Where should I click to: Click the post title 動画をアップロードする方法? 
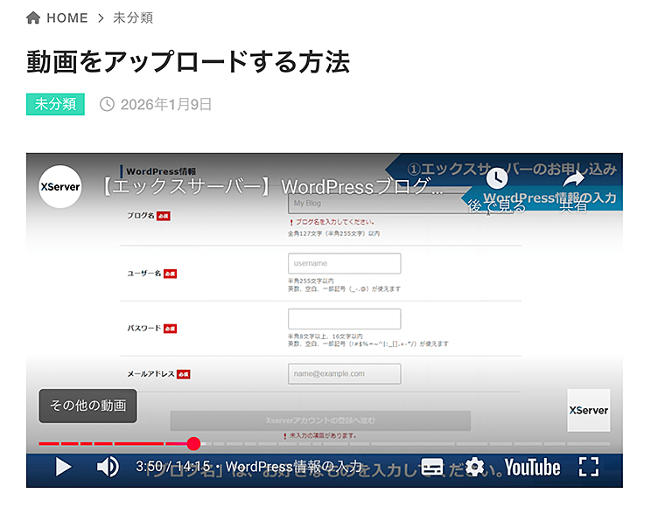tap(188, 62)
